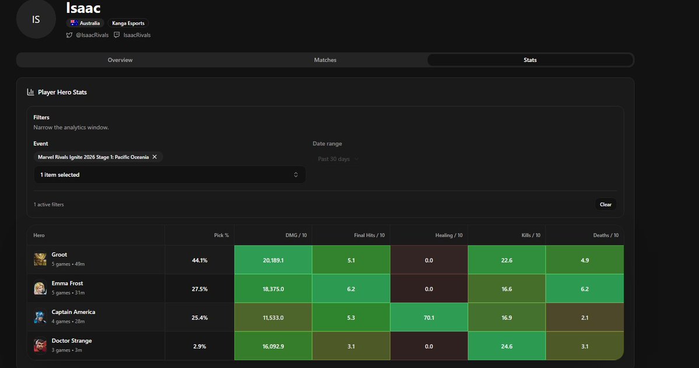Click the Australia flag badge

click(x=85, y=23)
